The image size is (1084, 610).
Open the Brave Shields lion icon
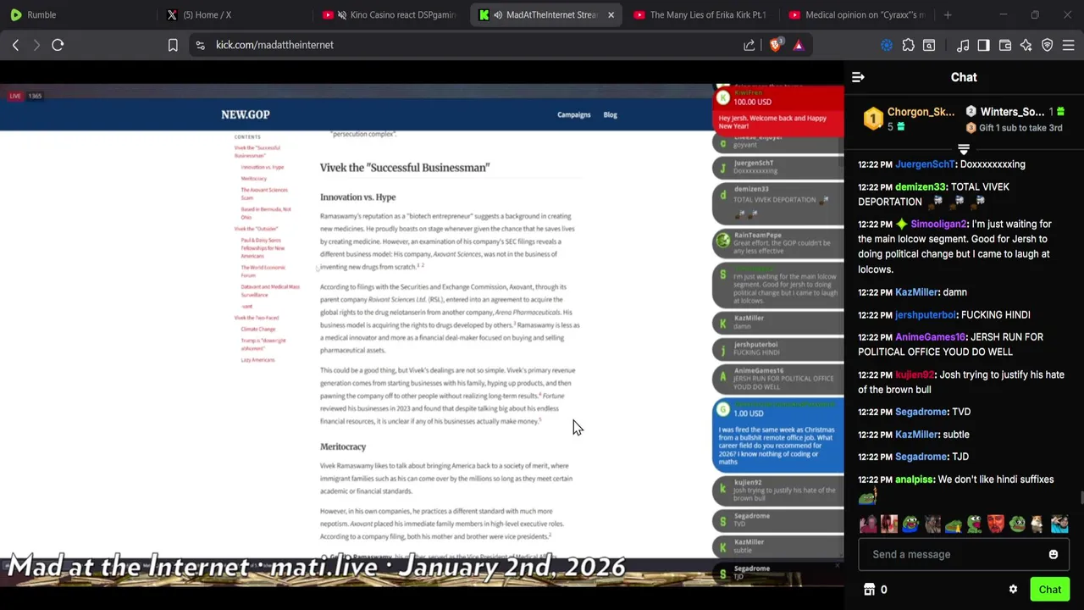pyautogui.click(x=775, y=45)
